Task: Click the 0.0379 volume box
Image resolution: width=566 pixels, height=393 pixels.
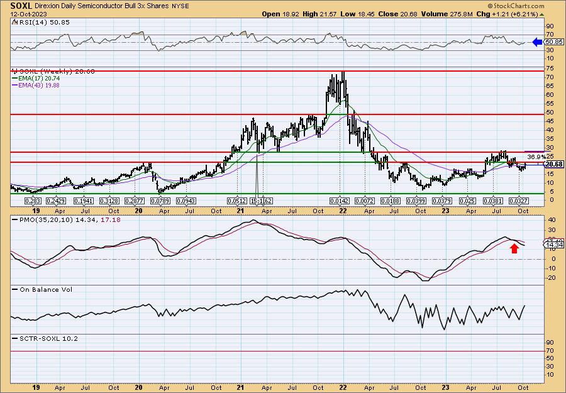Action: tap(442, 201)
